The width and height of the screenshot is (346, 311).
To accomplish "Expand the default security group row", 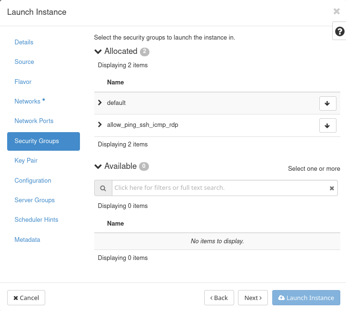I will (100, 103).
